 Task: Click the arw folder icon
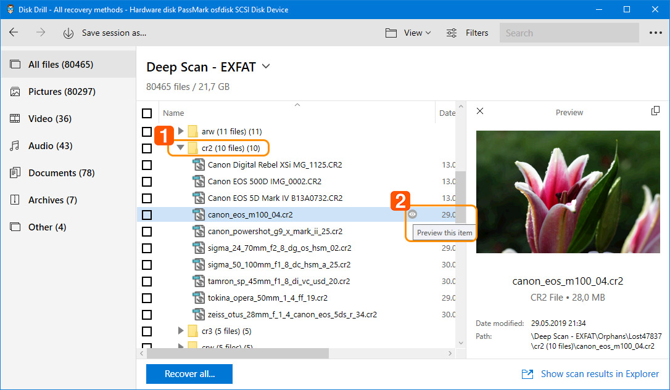pyautogui.click(x=192, y=131)
